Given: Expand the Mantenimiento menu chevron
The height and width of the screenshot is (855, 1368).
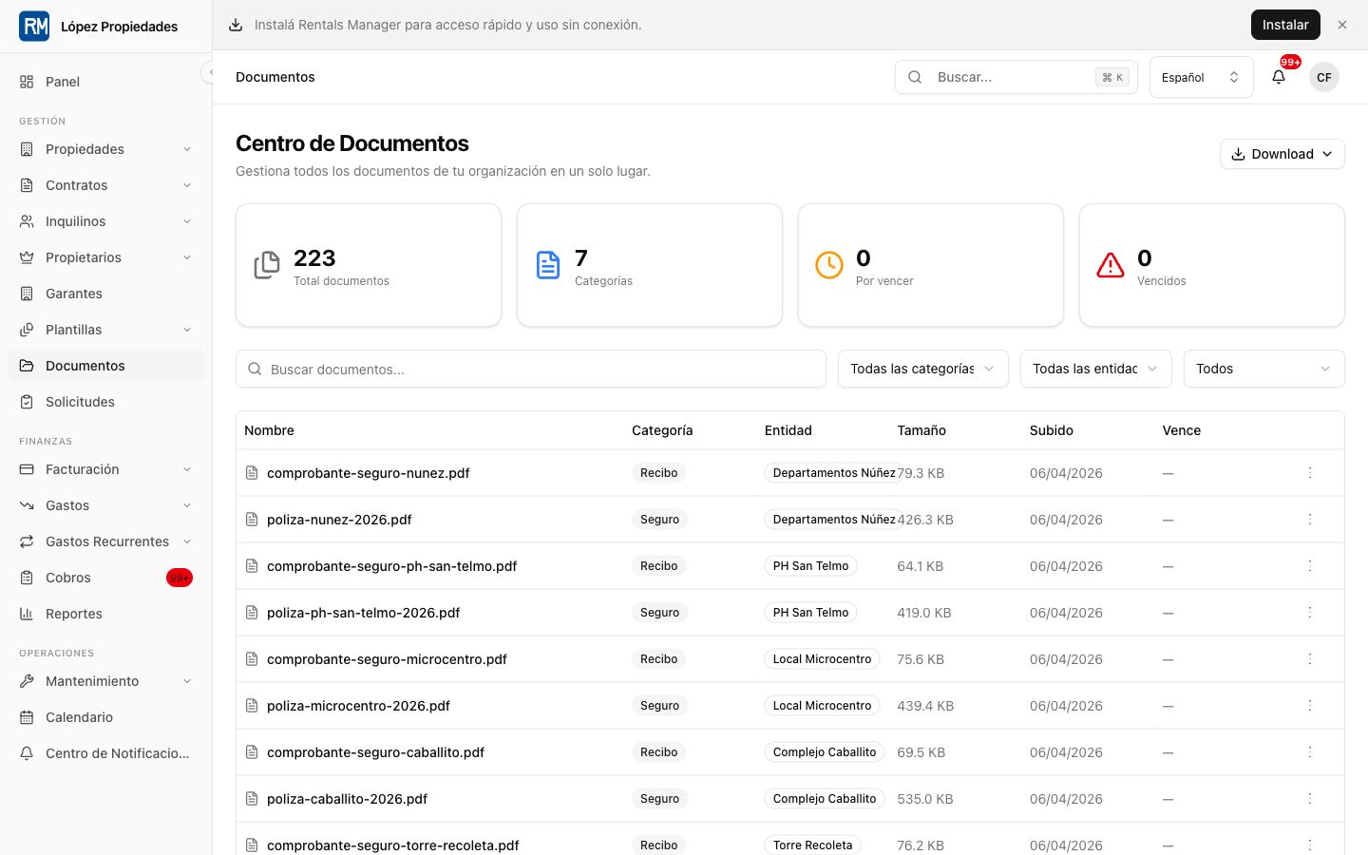Looking at the screenshot, I should pyautogui.click(x=187, y=681).
